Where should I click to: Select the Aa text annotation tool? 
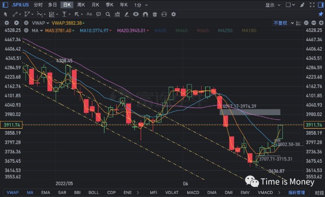pyautogui.click(x=89, y=14)
